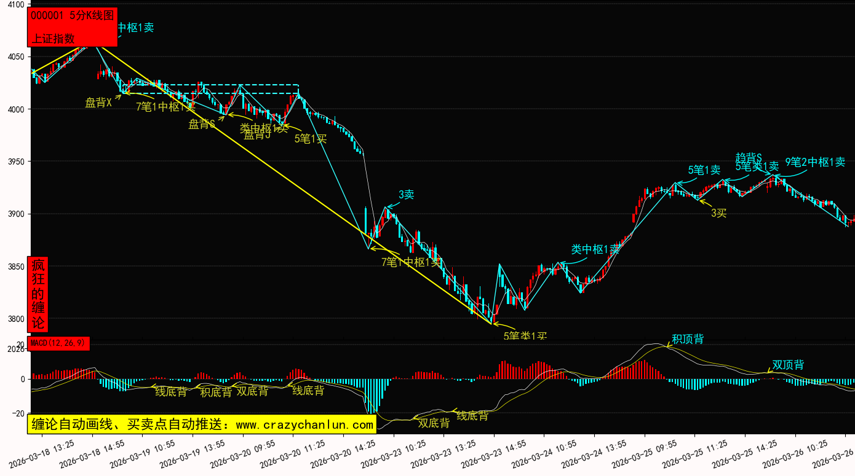
Task: Click the red "疯狂的缠论" vertical banner
Action: (38, 294)
